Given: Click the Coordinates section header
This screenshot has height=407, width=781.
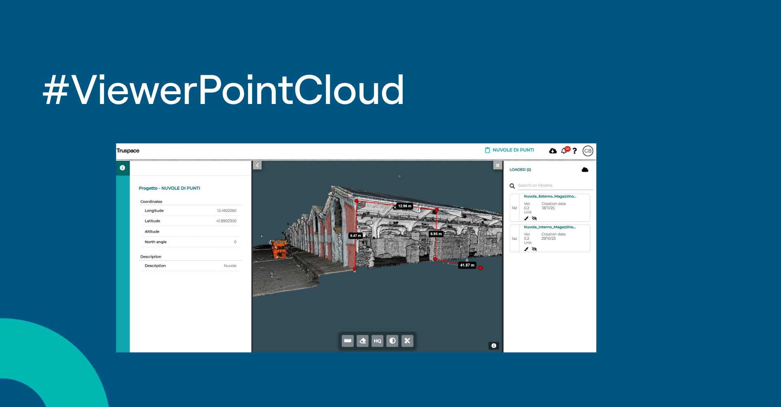Looking at the screenshot, I should 151,201.
